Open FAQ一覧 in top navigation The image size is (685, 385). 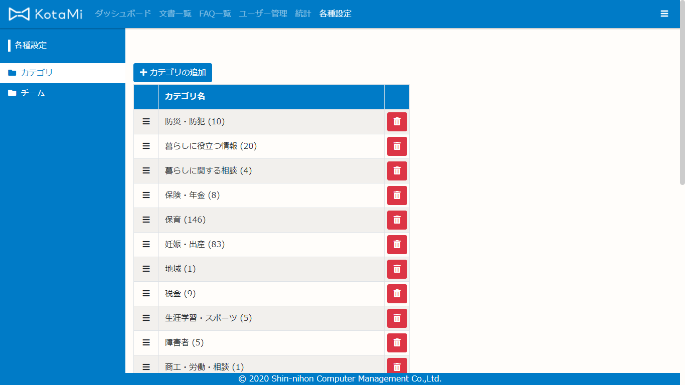tap(215, 14)
